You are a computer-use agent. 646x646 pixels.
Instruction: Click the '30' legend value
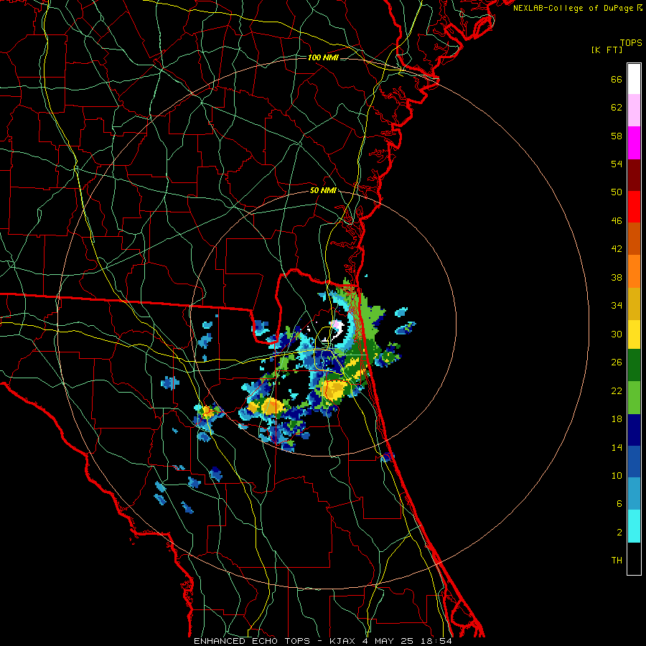click(617, 334)
